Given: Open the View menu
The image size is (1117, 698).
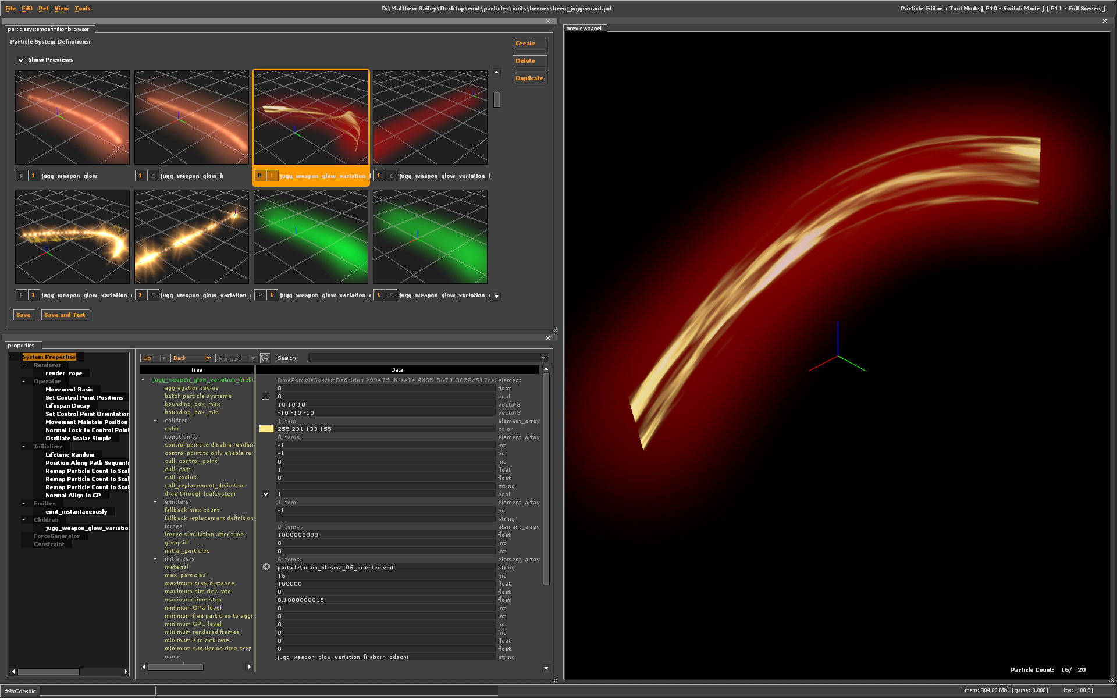Looking at the screenshot, I should (x=62, y=9).
